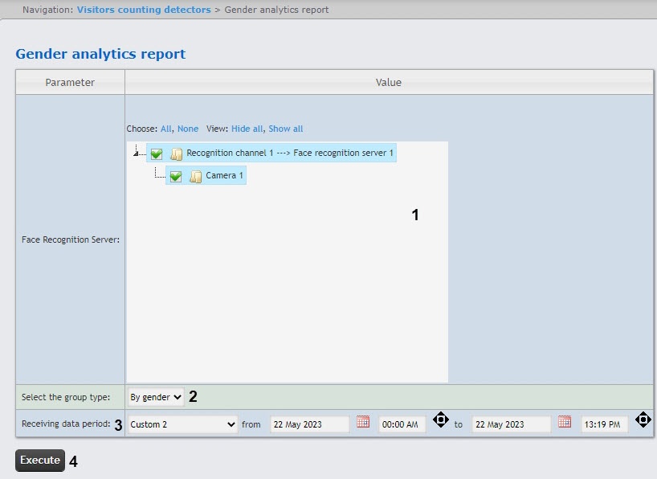Open the Custom 2 data period dropdown
This screenshot has height=479, width=657.
(x=182, y=424)
